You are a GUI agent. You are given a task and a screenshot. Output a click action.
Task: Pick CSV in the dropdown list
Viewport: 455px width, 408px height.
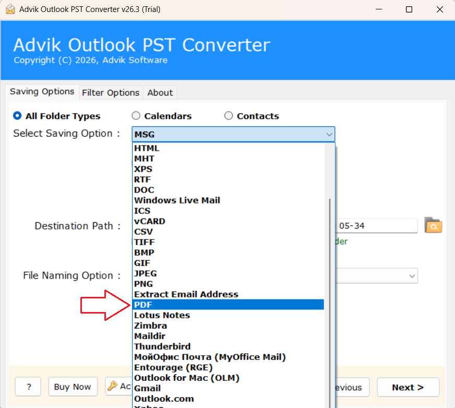coord(228,232)
